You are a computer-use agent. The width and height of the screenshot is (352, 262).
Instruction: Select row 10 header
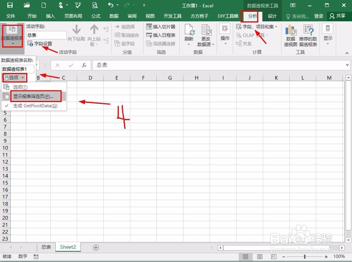coord(5,148)
